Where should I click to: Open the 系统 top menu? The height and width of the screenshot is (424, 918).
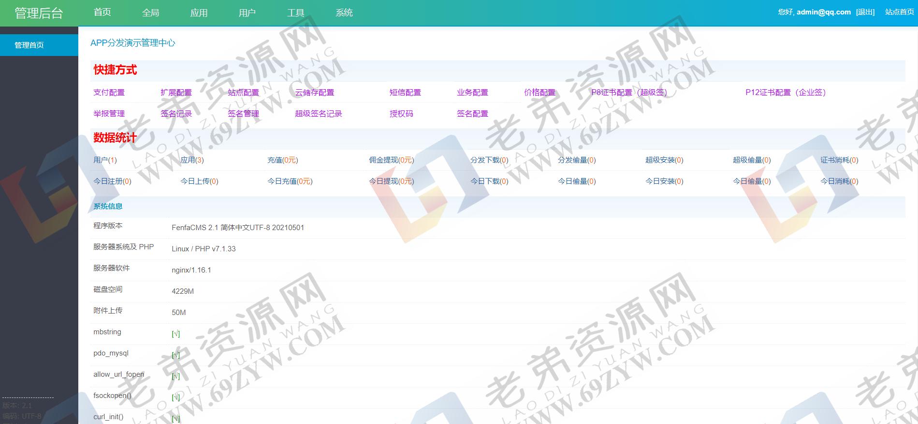pos(344,13)
